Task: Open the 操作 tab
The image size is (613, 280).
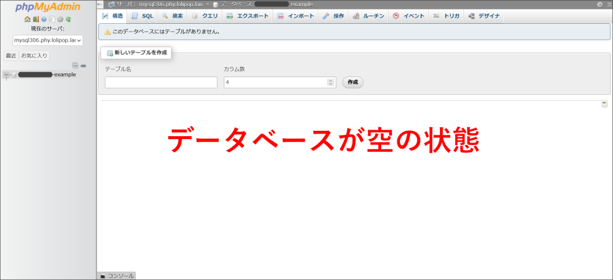Action: (333, 16)
